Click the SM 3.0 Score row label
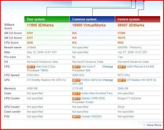Image resolution: width=164 pixels, height=130 pixels. click(x=13, y=38)
